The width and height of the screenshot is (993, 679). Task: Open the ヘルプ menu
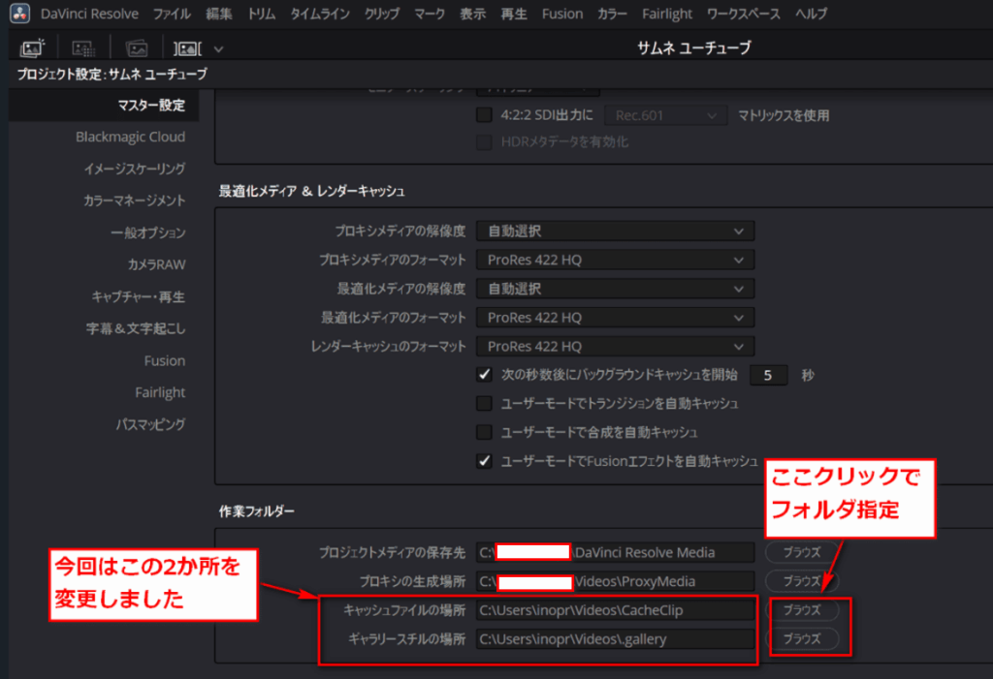tap(812, 14)
